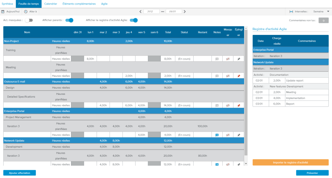Pin the Network Update Iteration 3 row
Viewport: 332px width, 178px height.
(239, 164)
